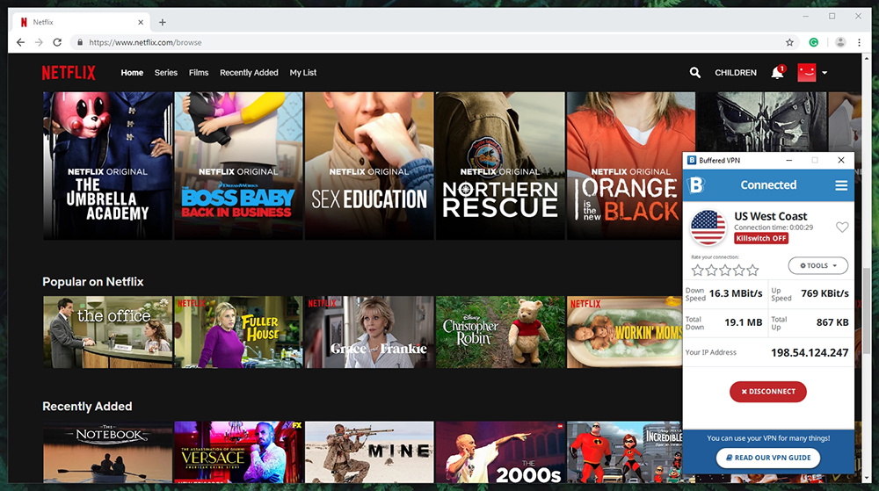Expand the VPN TOOLS dropdown

817,266
